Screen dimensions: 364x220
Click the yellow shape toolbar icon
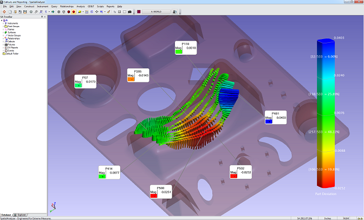click(80, 11)
